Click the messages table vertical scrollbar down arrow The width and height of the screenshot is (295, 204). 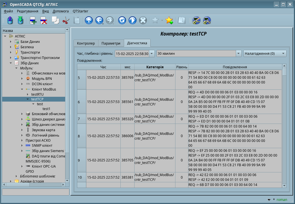[x=284, y=186]
